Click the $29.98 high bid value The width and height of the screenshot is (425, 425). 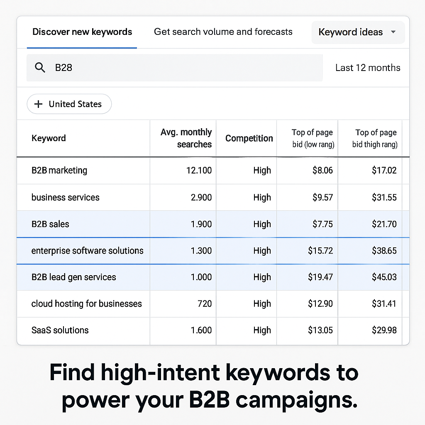pyautogui.click(x=384, y=330)
